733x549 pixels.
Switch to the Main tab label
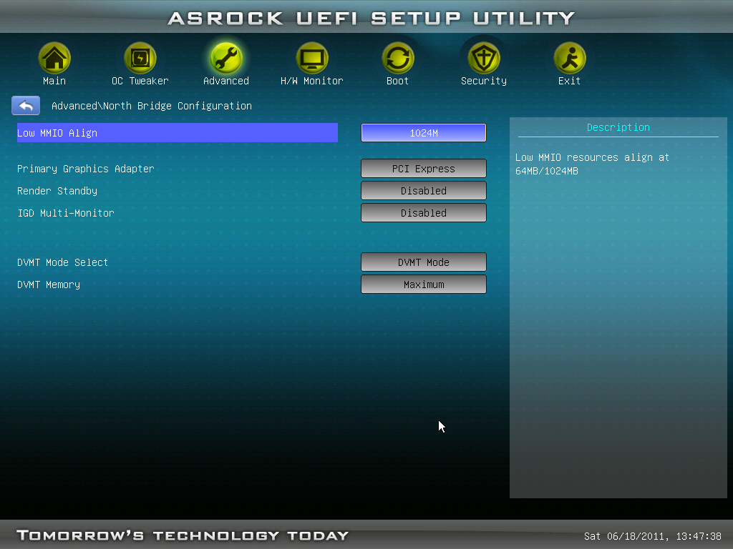click(x=54, y=81)
